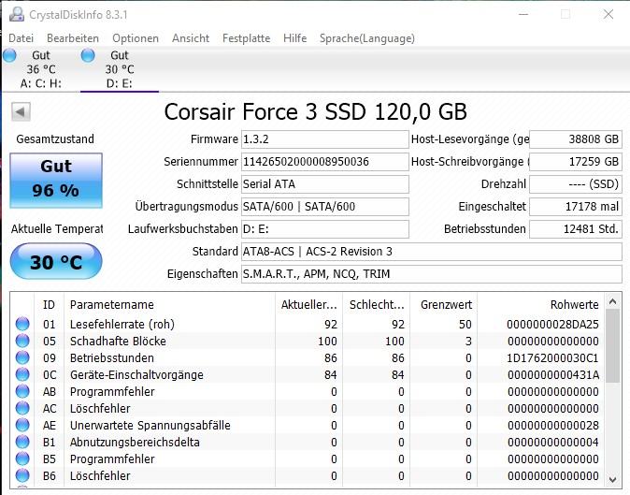Select Betriebsstunden in the SMART table
630x495 pixels.
(x=111, y=357)
